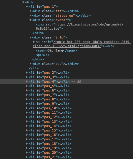133x159 pixels.
Task: Select the closing div after p element
Action: tap(38, 59)
